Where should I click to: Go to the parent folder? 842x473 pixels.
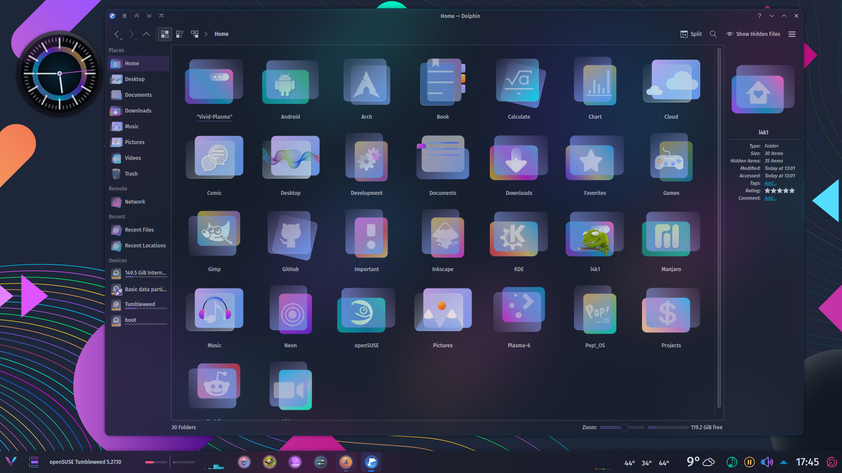click(146, 34)
